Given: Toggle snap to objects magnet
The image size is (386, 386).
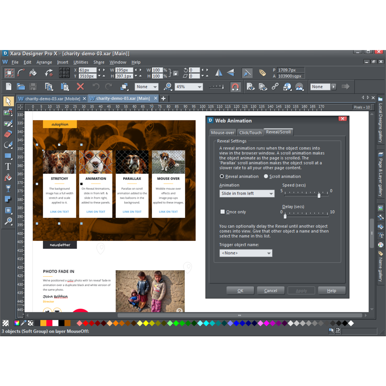Looking at the screenshot, I should coord(236,87).
